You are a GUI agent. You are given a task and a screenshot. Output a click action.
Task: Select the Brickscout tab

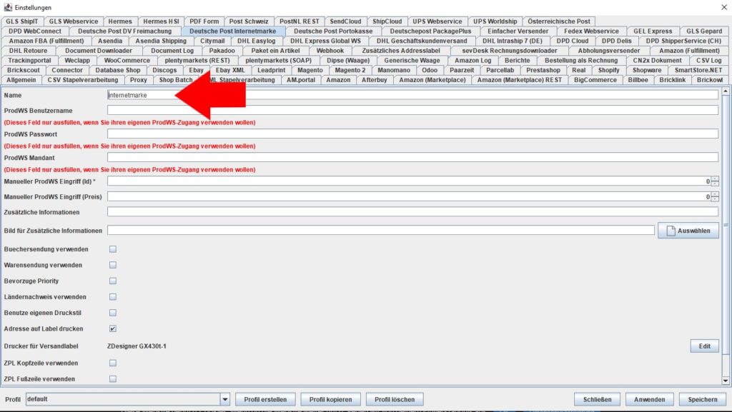coord(24,71)
